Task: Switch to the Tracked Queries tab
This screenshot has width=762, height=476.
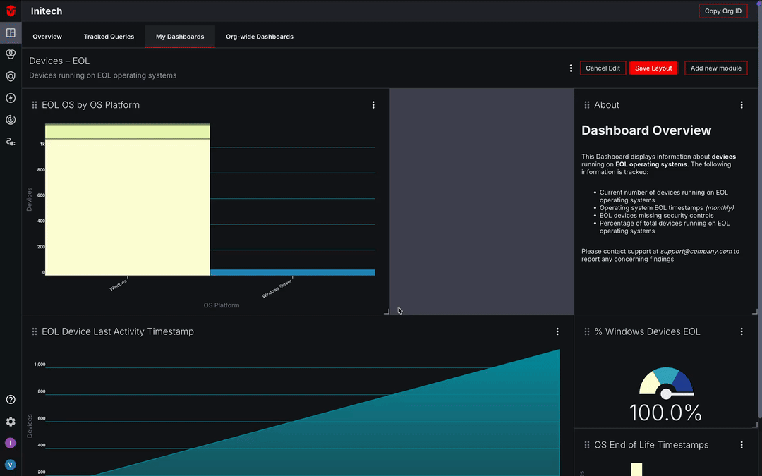Action: (x=109, y=36)
